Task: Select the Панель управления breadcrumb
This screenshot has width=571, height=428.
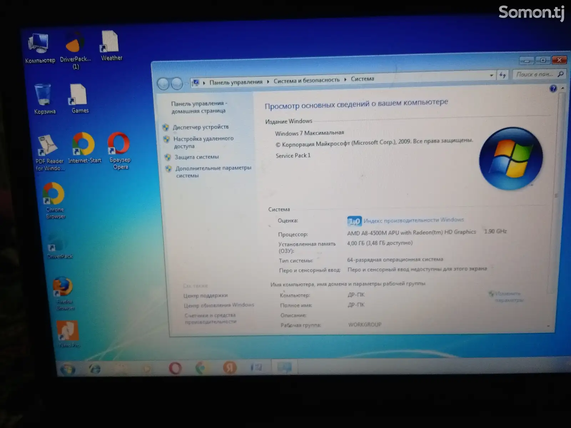Action: pos(236,82)
